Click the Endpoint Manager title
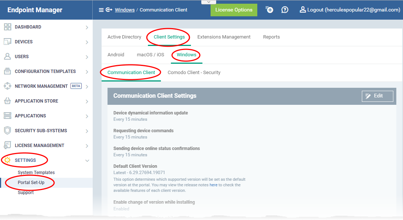403x220 pixels. coord(35,10)
